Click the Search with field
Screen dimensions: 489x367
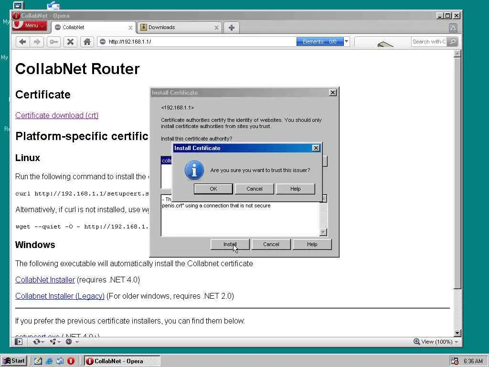429,42
